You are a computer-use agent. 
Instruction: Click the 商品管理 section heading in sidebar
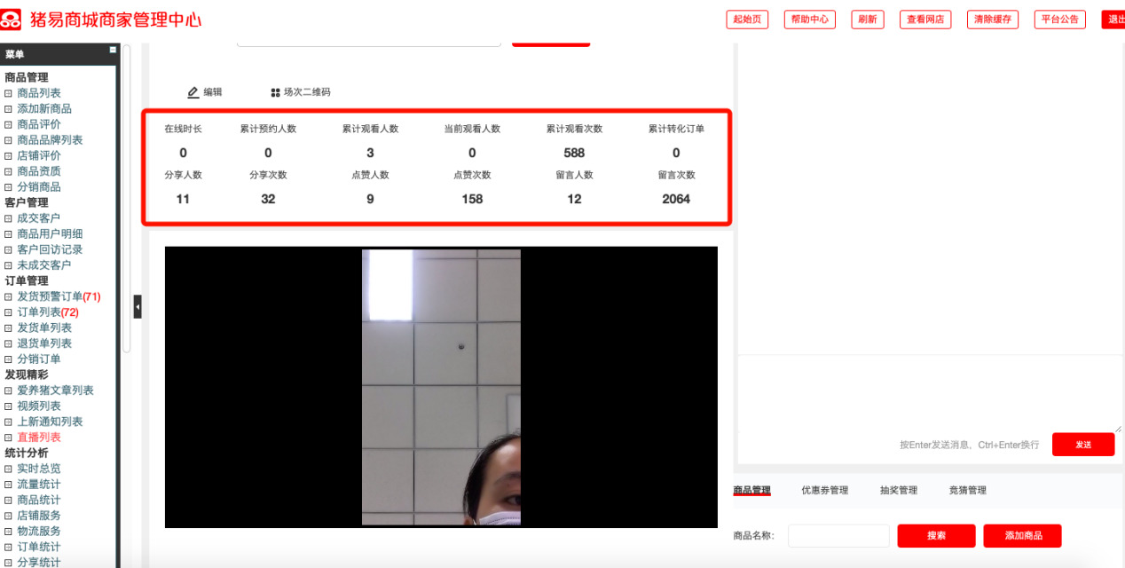tap(27, 77)
